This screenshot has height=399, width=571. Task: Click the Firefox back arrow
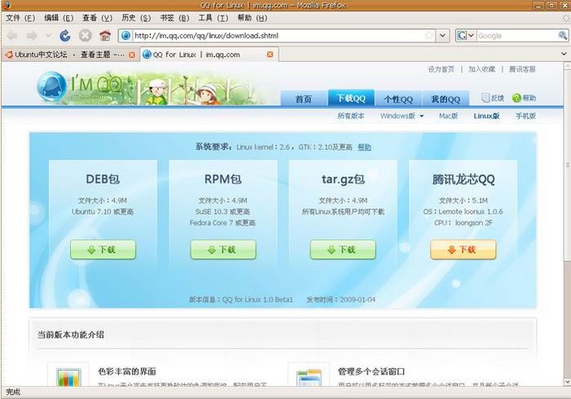[x=12, y=36]
